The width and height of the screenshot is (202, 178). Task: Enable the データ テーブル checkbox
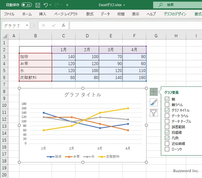[167, 121]
